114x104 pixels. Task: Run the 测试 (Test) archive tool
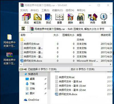click(48, 19)
